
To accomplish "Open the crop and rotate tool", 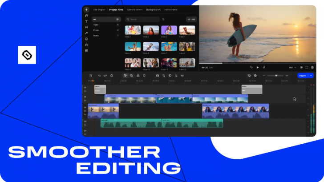I will [x=164, y=76].
